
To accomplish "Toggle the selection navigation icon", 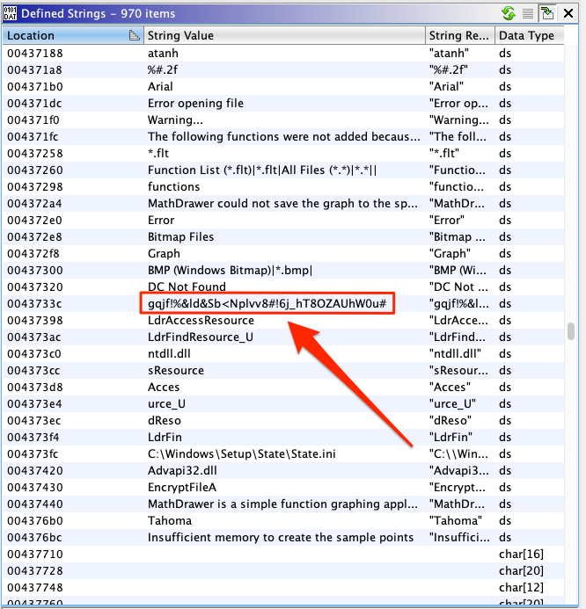I will (x=548, y=13).
